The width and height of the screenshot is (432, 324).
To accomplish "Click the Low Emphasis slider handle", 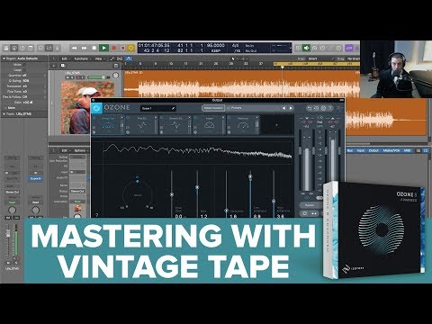I will coord(250,176).
